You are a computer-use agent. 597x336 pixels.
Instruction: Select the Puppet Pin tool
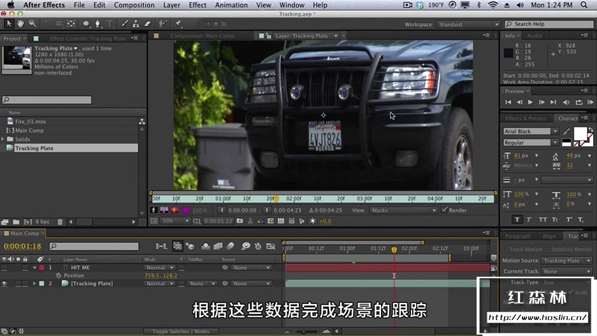pyautogui.click(x=178, y=24)
